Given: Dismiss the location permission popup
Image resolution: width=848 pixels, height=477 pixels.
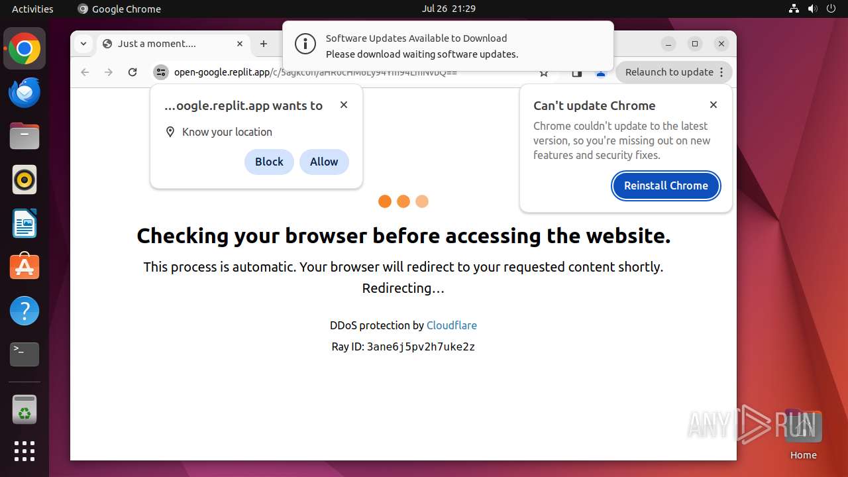Looking at the screenshot, I should click(344, 105).
